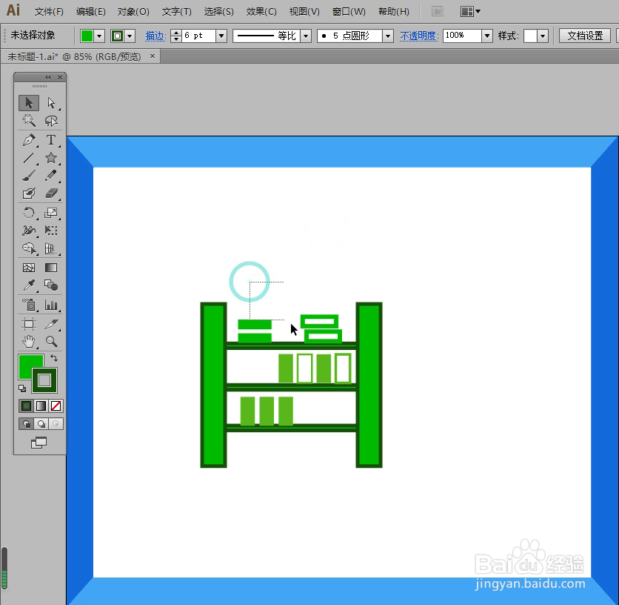Select the Mesh tool
The width and height of the screenshot is (619, 605).
click(29, 268)
